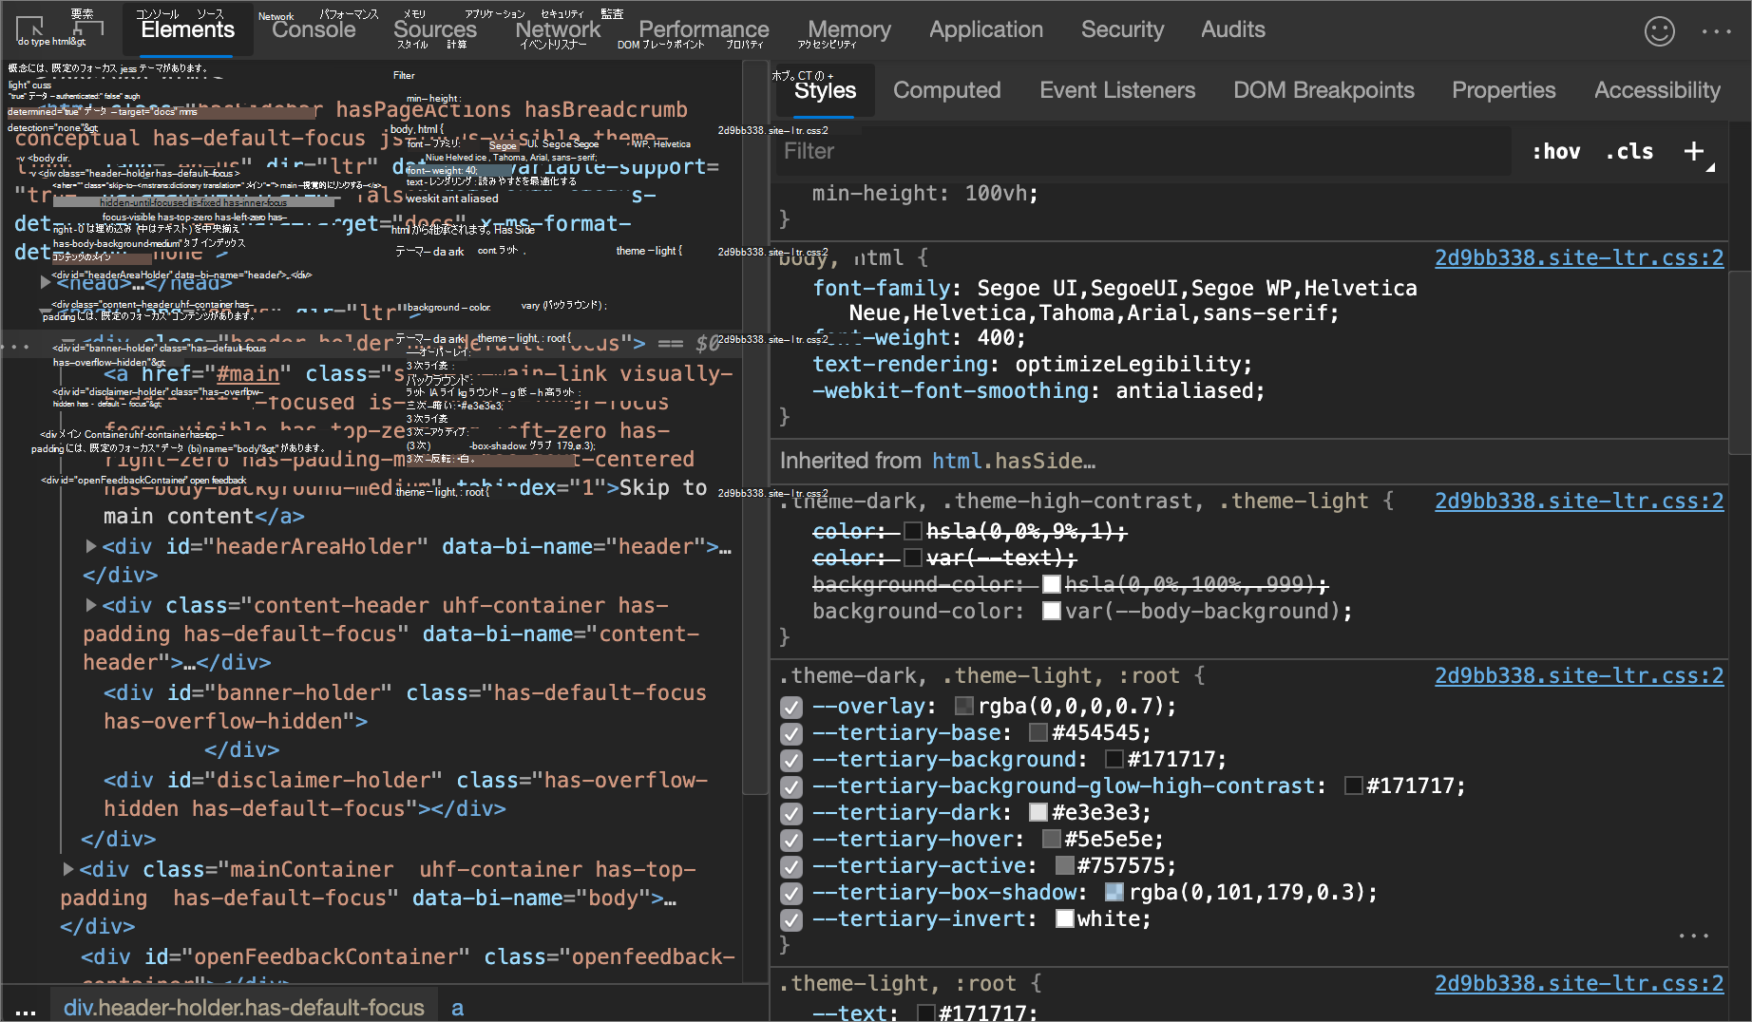Switch to the Sources tab
The width and height of the screenshot is (1752, 1022).
(435, 29)
